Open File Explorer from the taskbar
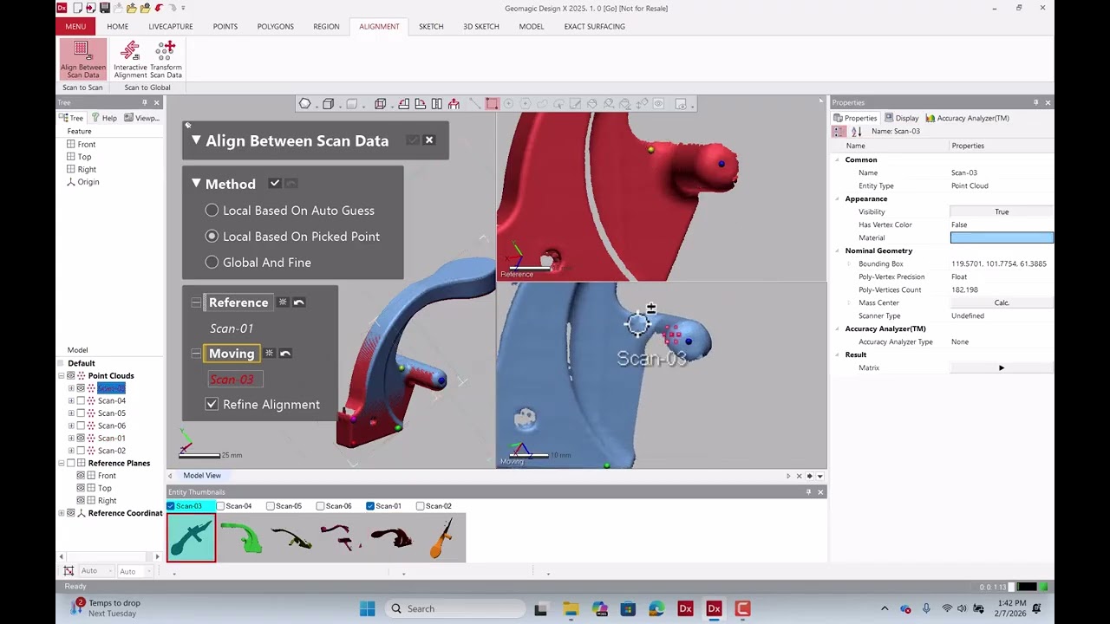 (570, 608)
